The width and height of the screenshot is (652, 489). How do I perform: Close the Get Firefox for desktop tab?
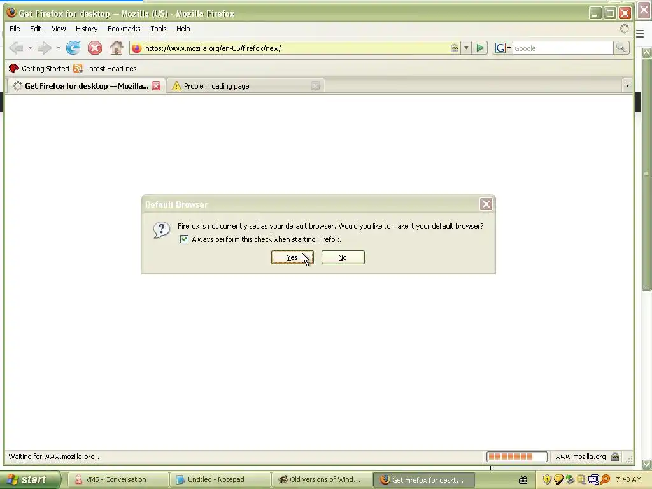coord(156,86)
